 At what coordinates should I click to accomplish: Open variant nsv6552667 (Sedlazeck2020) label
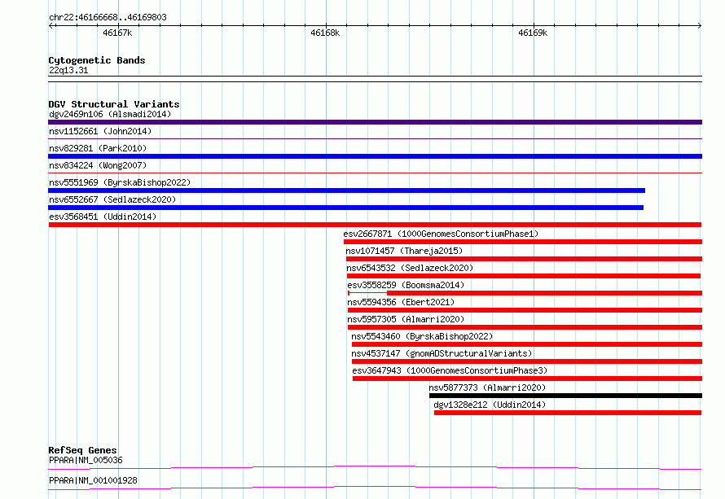coord(112,199)
